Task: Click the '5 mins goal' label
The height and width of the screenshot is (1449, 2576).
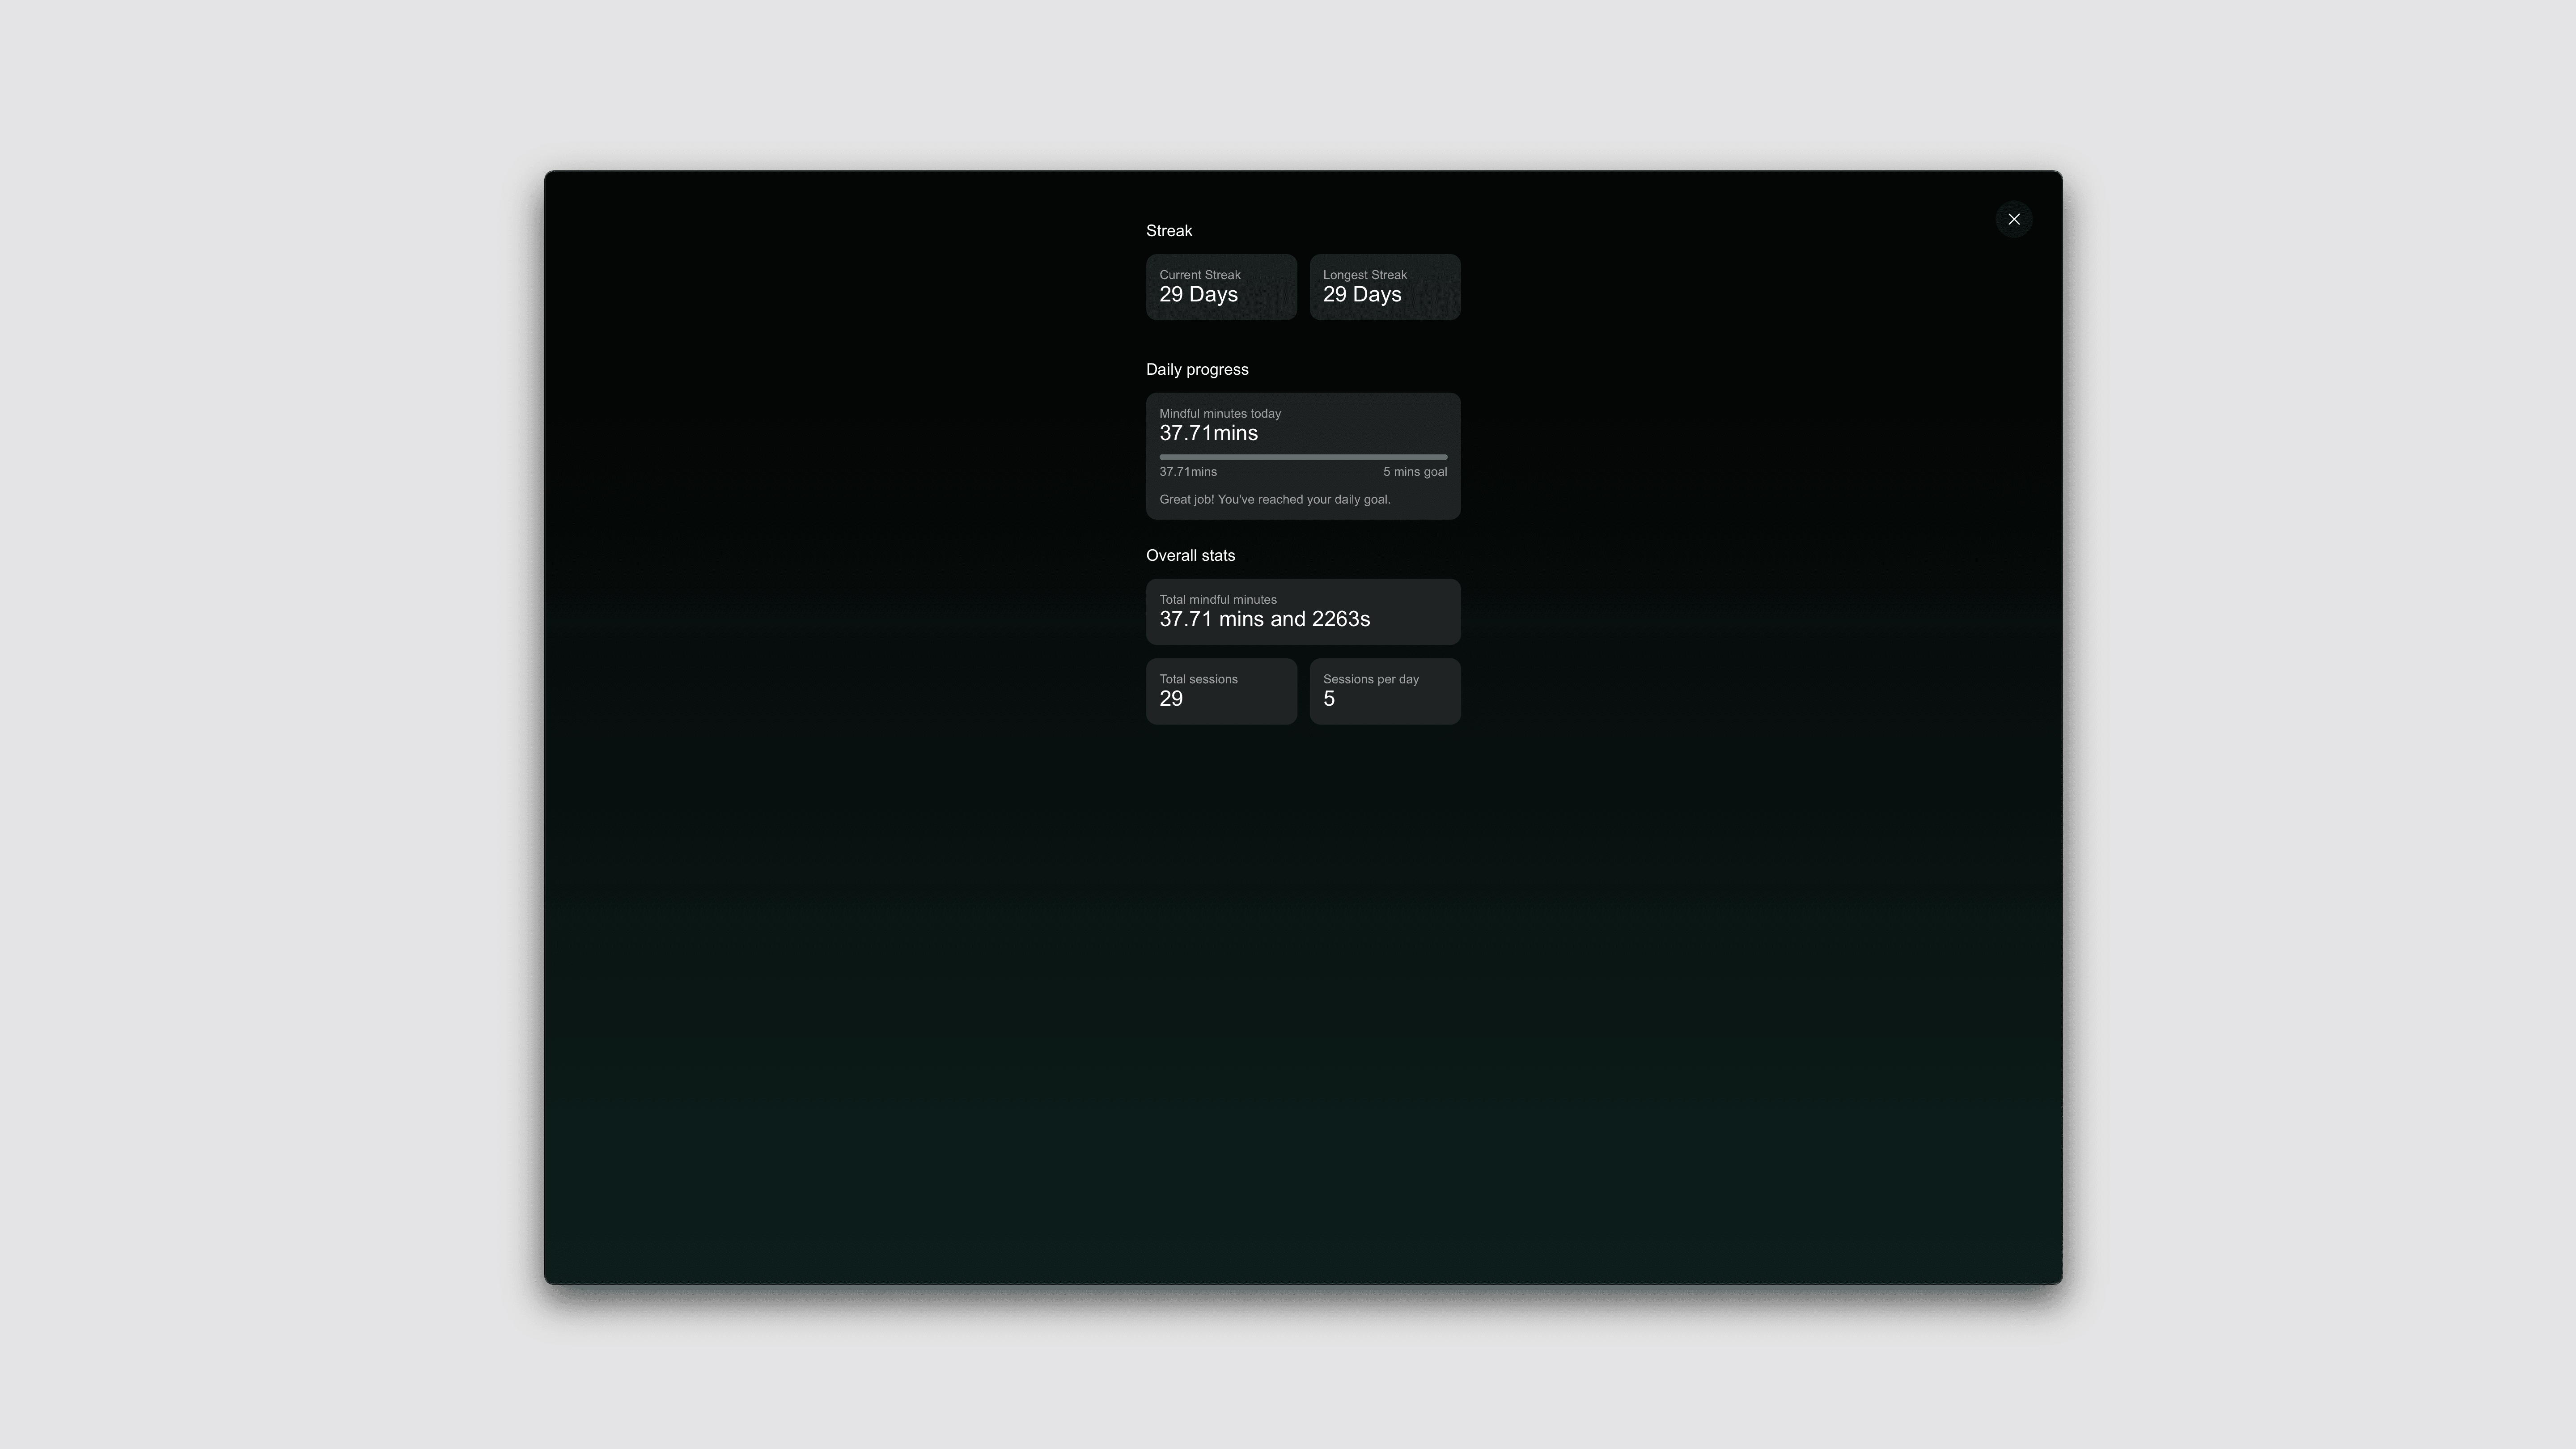Action: 1414,472
